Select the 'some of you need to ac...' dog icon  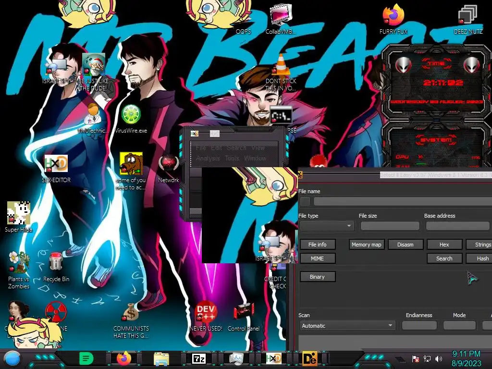(131, 171)
